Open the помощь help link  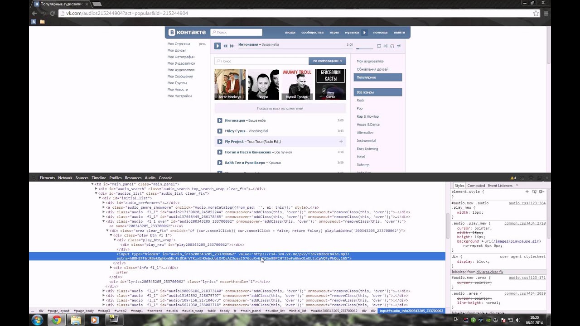(380, 33)
